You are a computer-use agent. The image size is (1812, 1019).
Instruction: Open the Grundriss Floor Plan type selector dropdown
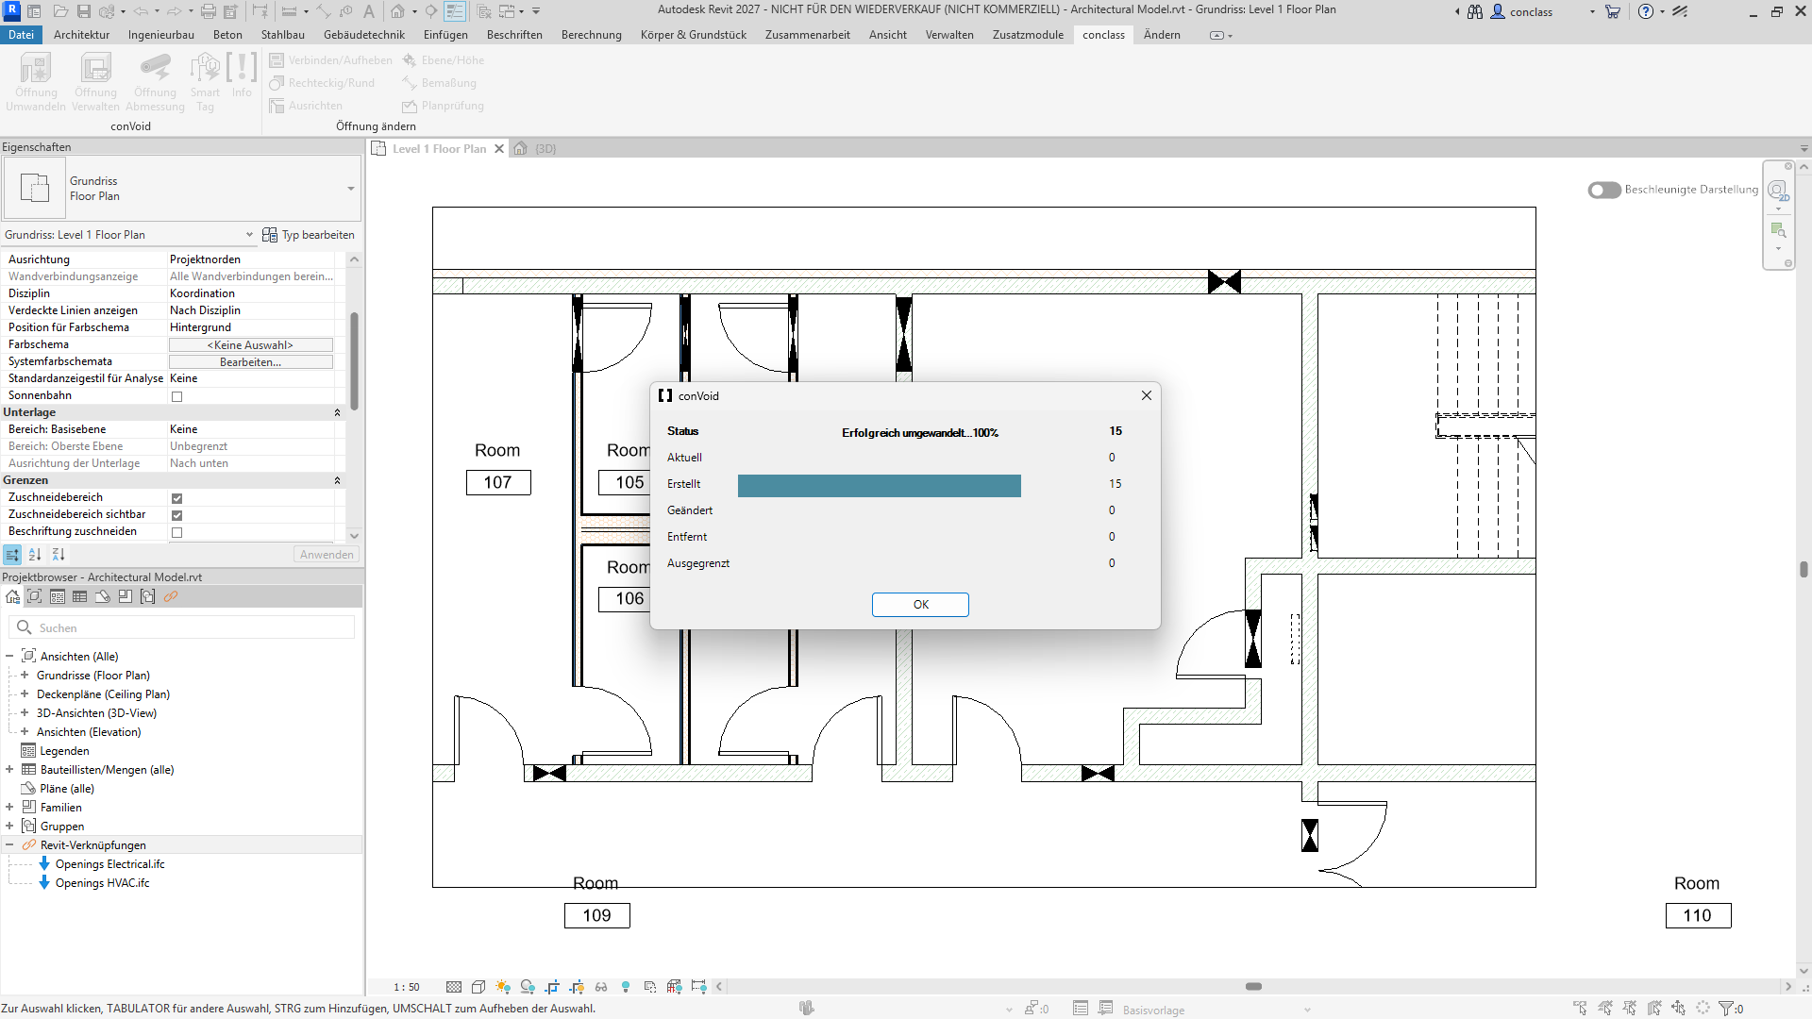(351, 189)
